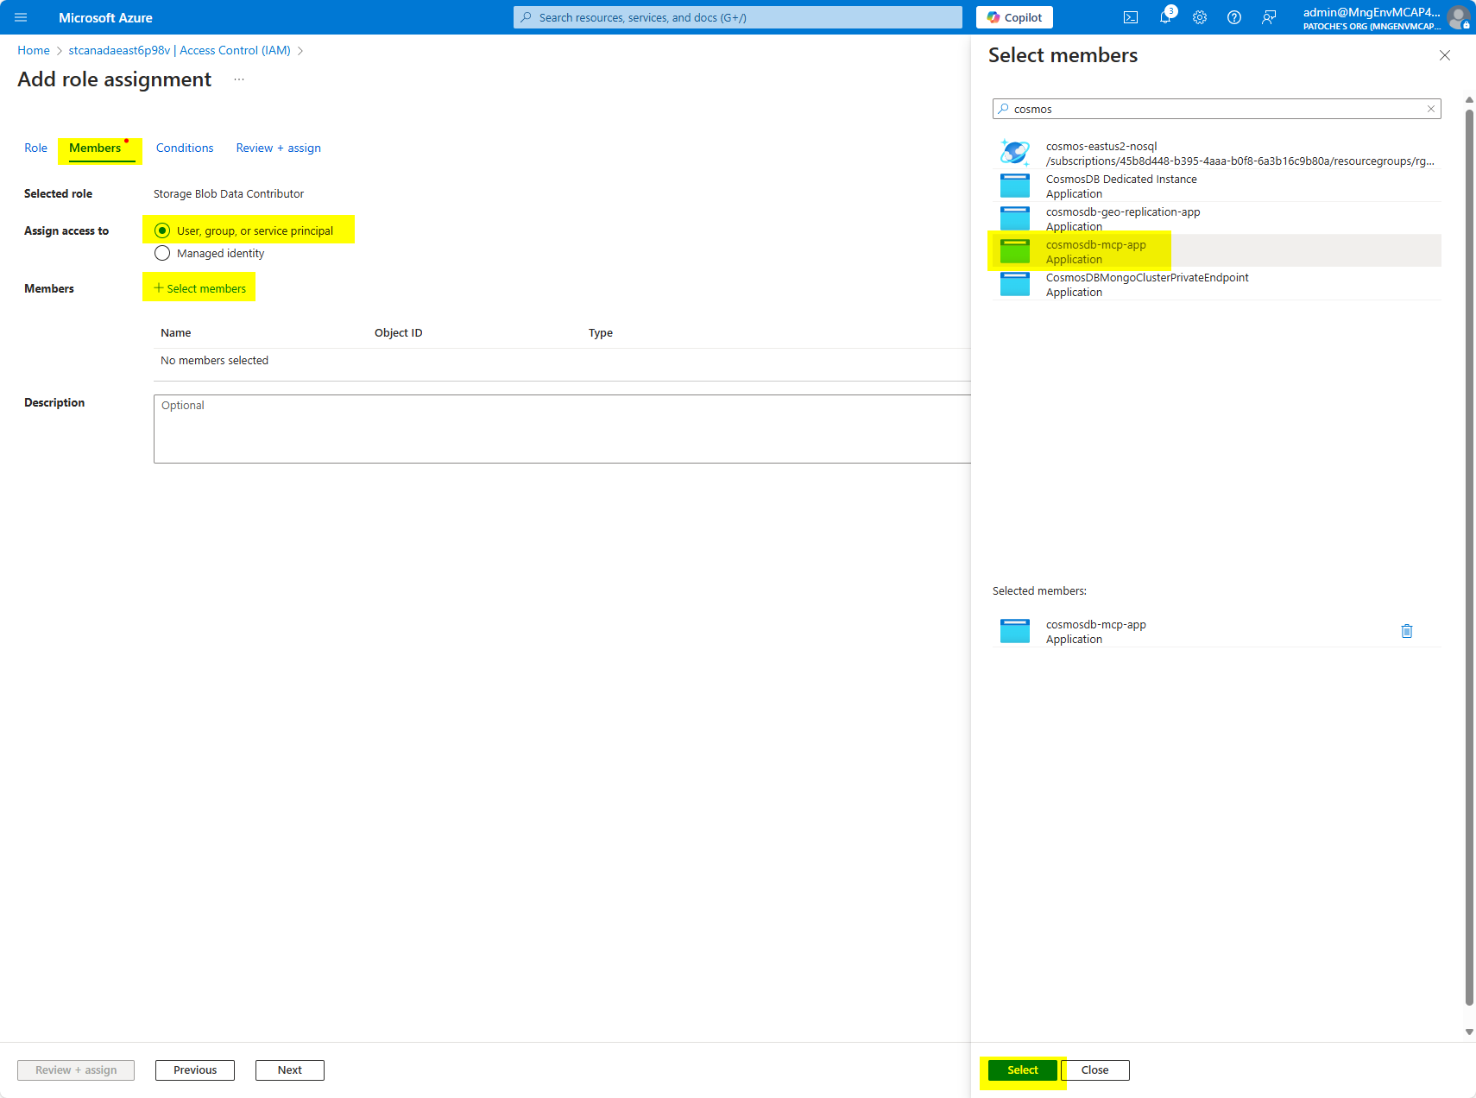Open the account avatar menu
Image resolution: width=1476 pixels, height=1098 pixels.
coord(1459,17)
